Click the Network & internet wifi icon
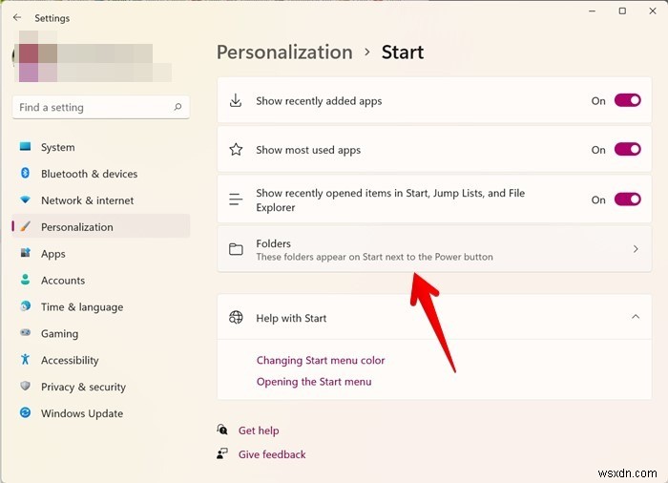 [24, 200]
